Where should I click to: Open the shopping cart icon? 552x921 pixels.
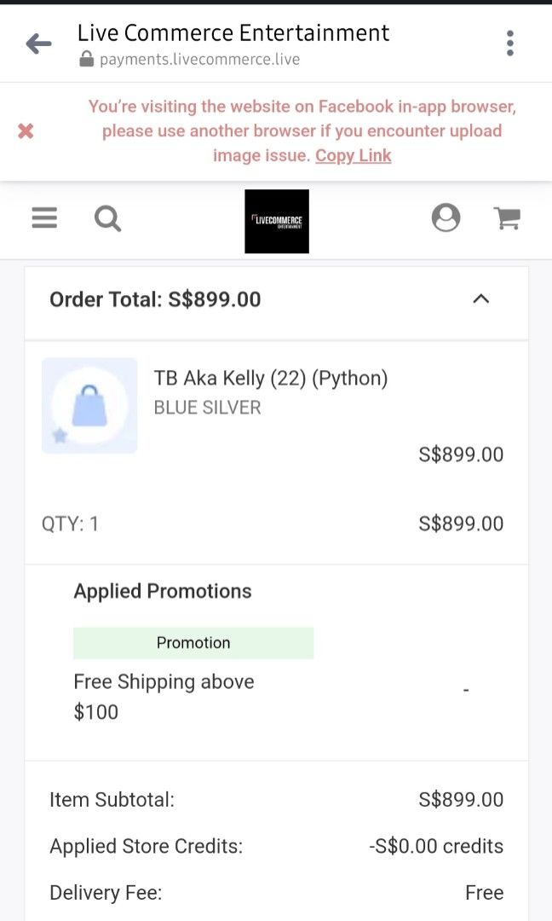coord(507,217)
